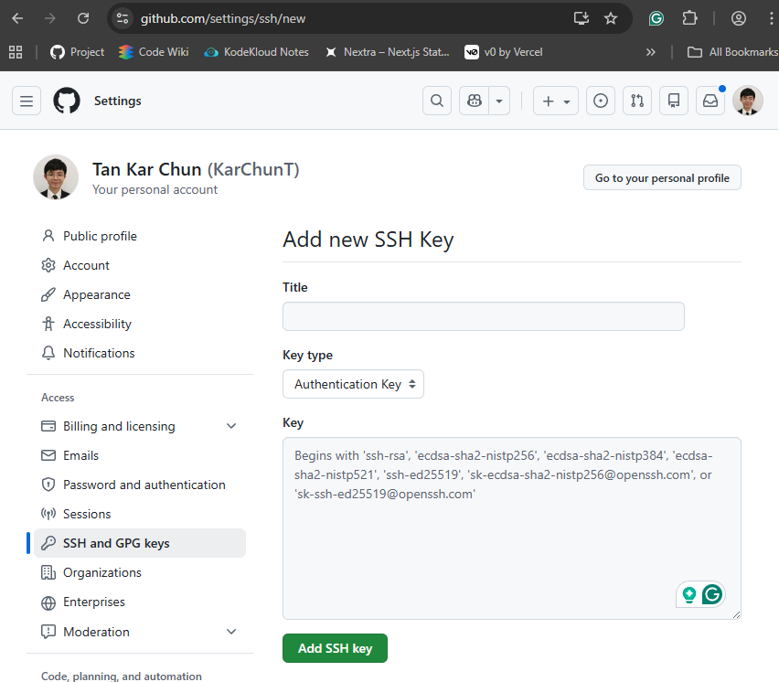Open the Copilot chat icon
The height and width of the screenshot is (682, 779).
tap(475, 101)
